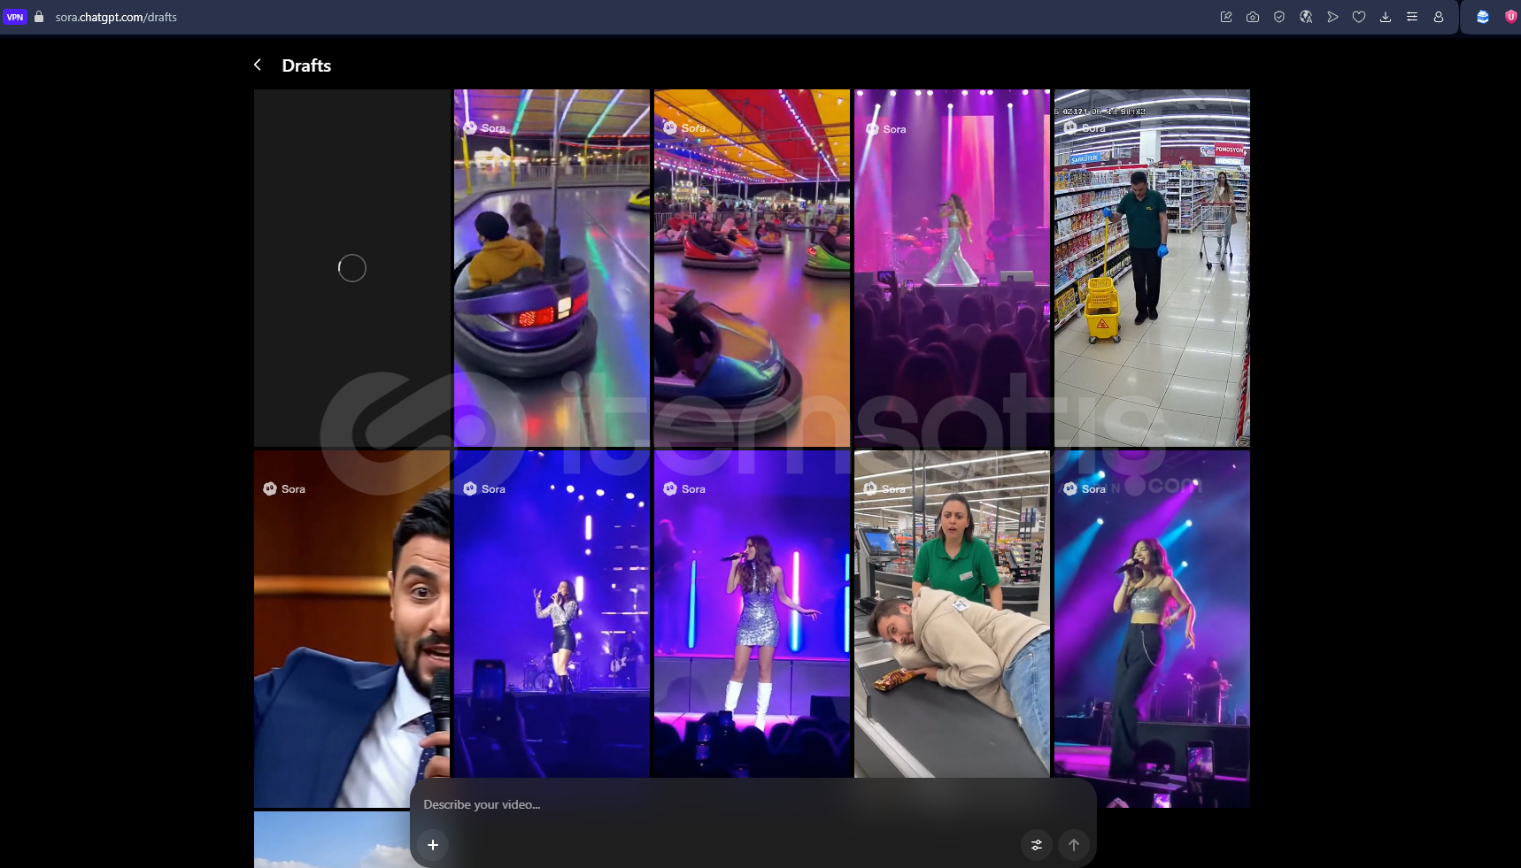The height and width of the screenshot is (868, 1521).
Task: Open the supermarket mop worker video draft
Action: point(1152,267)
